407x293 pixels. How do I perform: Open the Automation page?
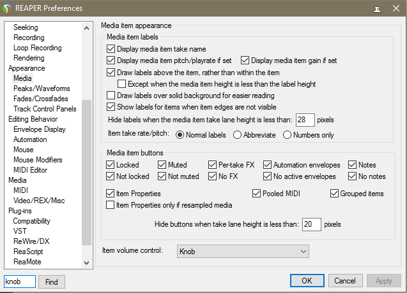click(30, 139)
